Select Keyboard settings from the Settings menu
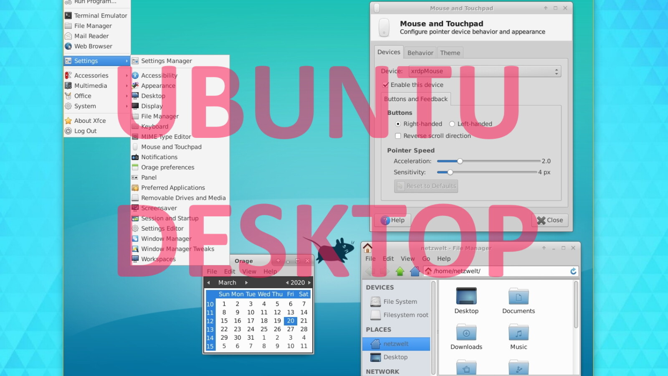This screenshot has width=668, height=376. 155,126
